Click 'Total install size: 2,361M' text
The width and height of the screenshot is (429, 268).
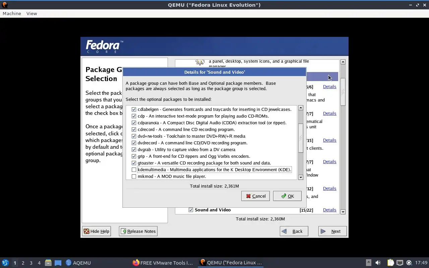pos(214,186)
